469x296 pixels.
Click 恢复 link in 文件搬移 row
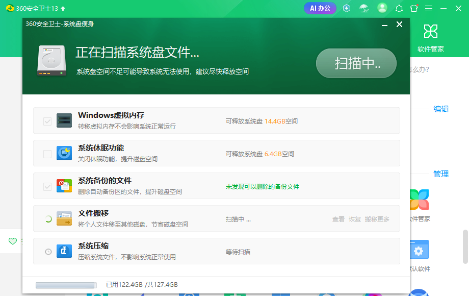pyautogui.click(x=354, y=219)
